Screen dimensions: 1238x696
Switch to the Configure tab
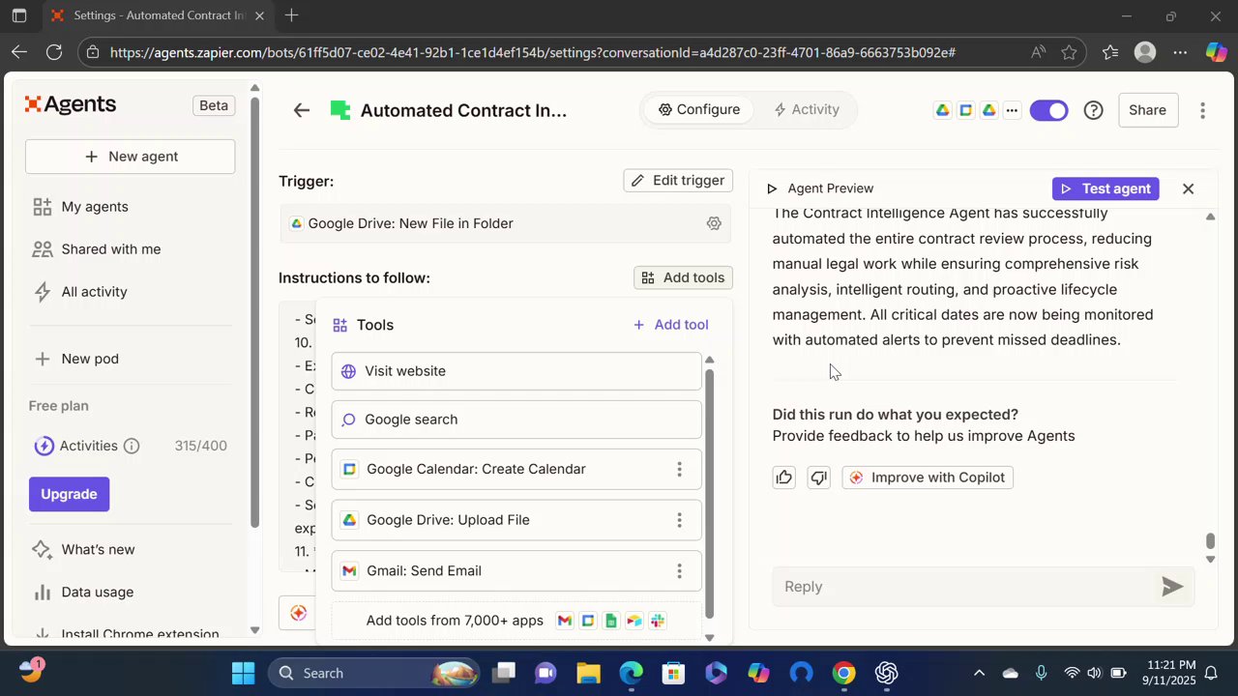tap(699, 109)
